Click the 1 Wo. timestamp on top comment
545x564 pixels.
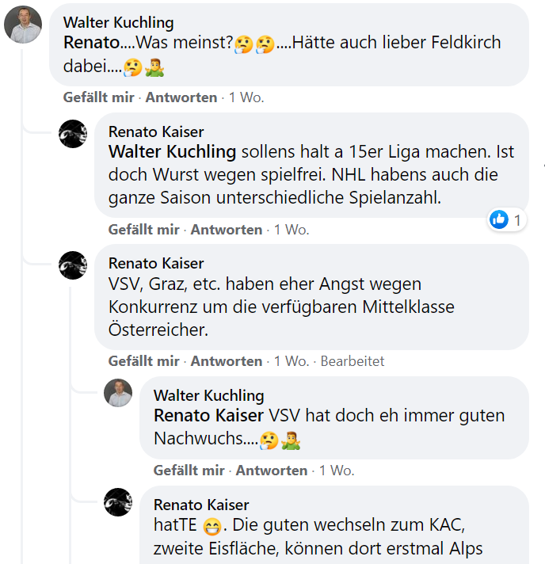[x=246, y=97]
